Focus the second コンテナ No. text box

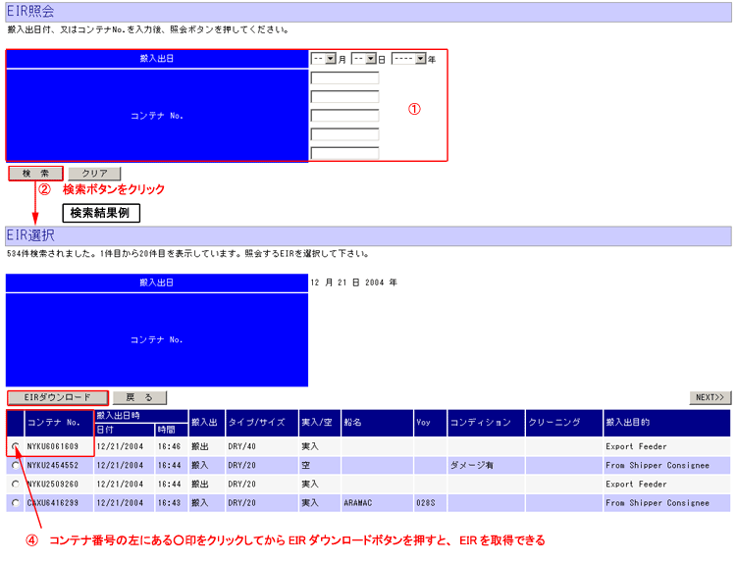click(x=344, y=96)
